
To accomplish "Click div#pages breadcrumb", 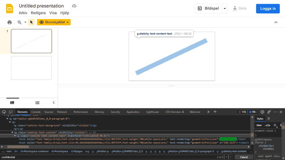I will (x=77, y=151).
